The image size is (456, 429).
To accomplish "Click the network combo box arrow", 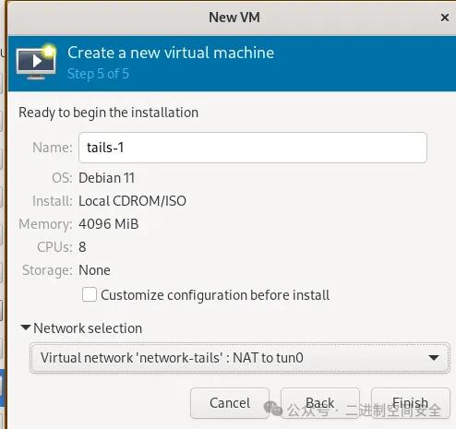I will pyautogui.click(x=434, y=358).
